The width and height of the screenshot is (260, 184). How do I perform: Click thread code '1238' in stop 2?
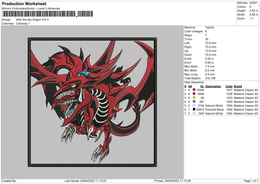(x=229, y=94)
